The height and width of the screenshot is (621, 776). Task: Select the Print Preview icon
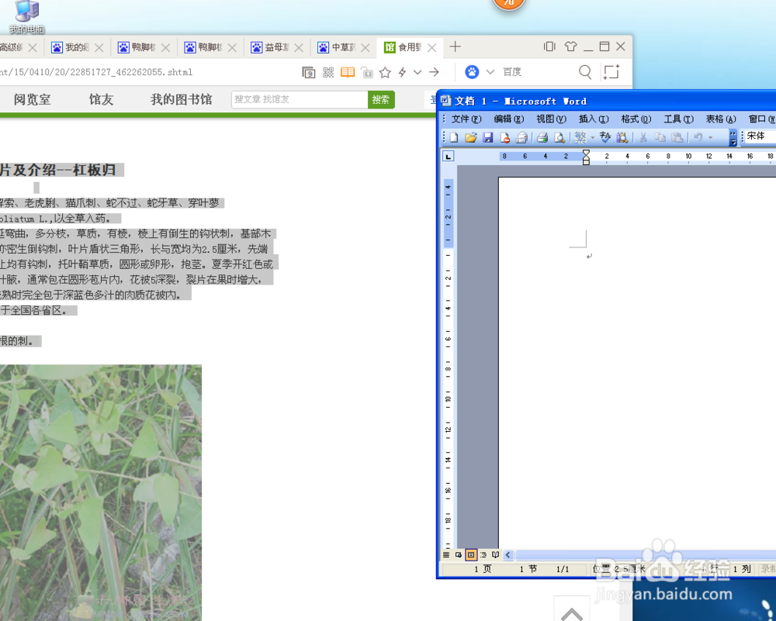tap(559, 137)
